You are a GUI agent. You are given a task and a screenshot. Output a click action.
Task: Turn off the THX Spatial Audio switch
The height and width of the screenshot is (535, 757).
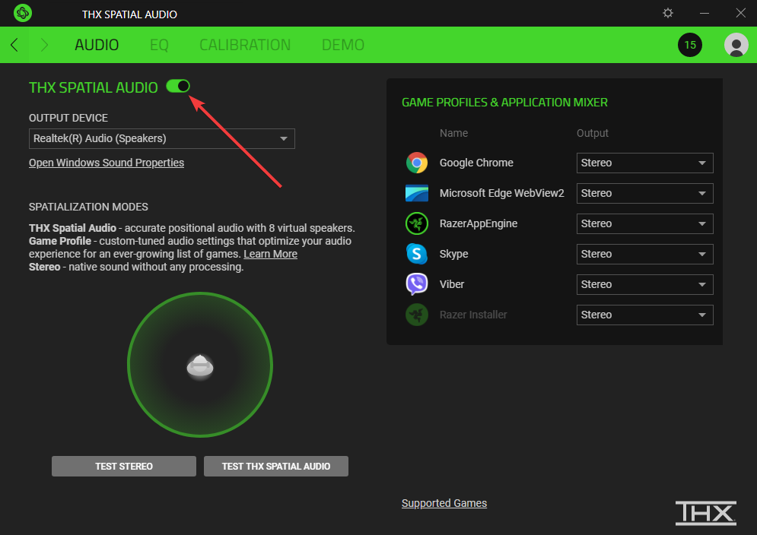(178, 87)
